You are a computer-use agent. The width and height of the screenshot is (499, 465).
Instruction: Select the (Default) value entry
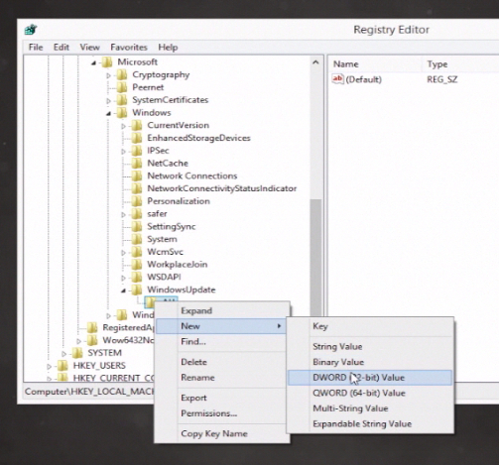363,79
